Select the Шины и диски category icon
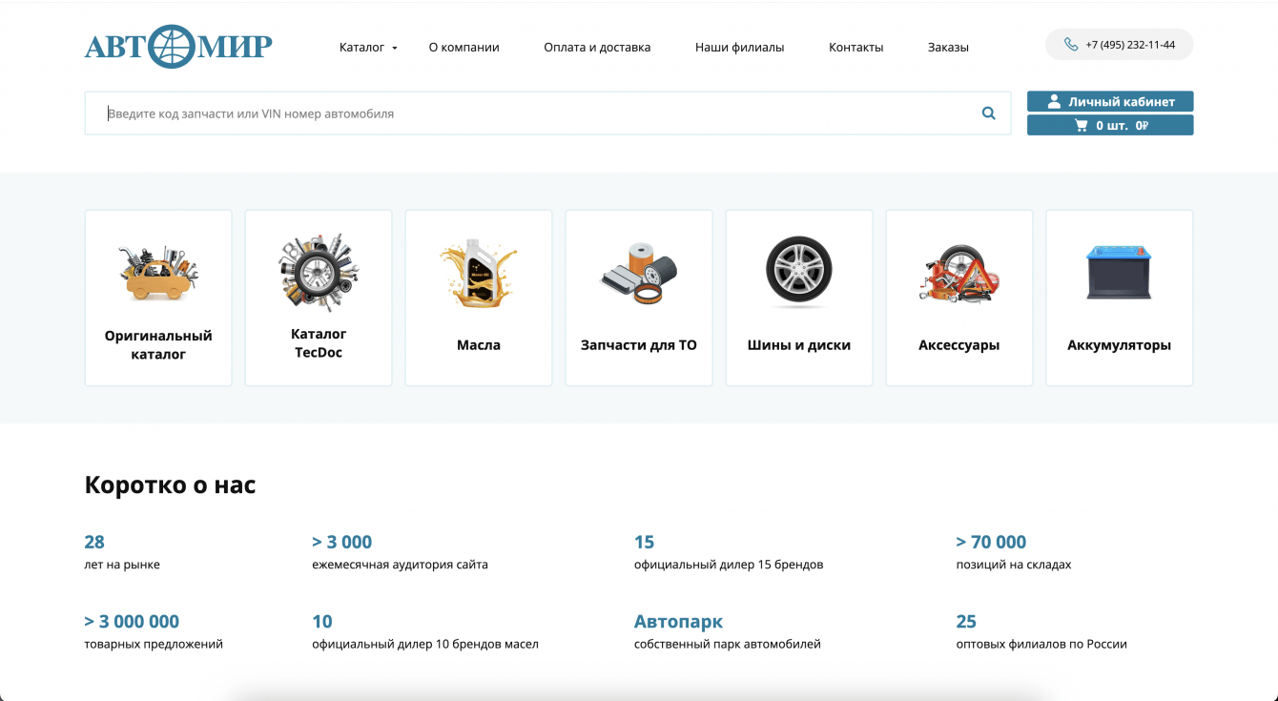The height and width of the screenshot is (701, 1278). point(798,271)
